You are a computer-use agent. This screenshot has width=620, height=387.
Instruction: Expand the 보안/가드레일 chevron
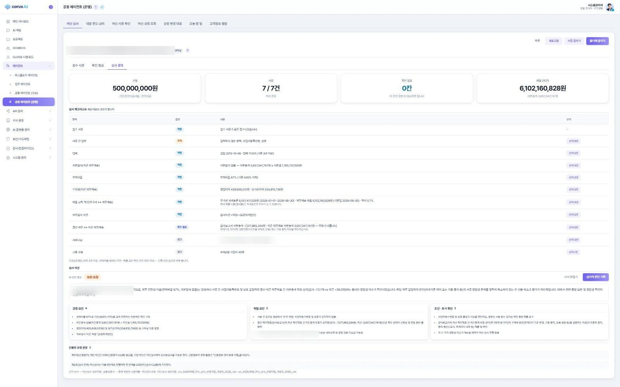tap(50, 139)
